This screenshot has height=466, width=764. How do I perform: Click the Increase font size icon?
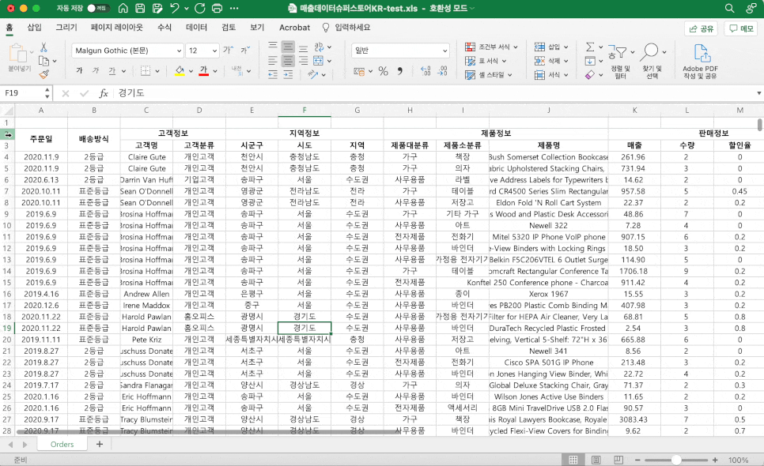pos(228,50)
